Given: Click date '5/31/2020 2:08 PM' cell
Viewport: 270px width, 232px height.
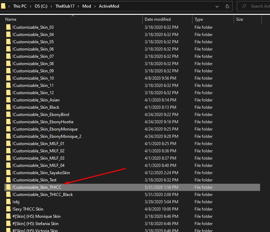Looking at the screenshot, I should tap(161, 195).
